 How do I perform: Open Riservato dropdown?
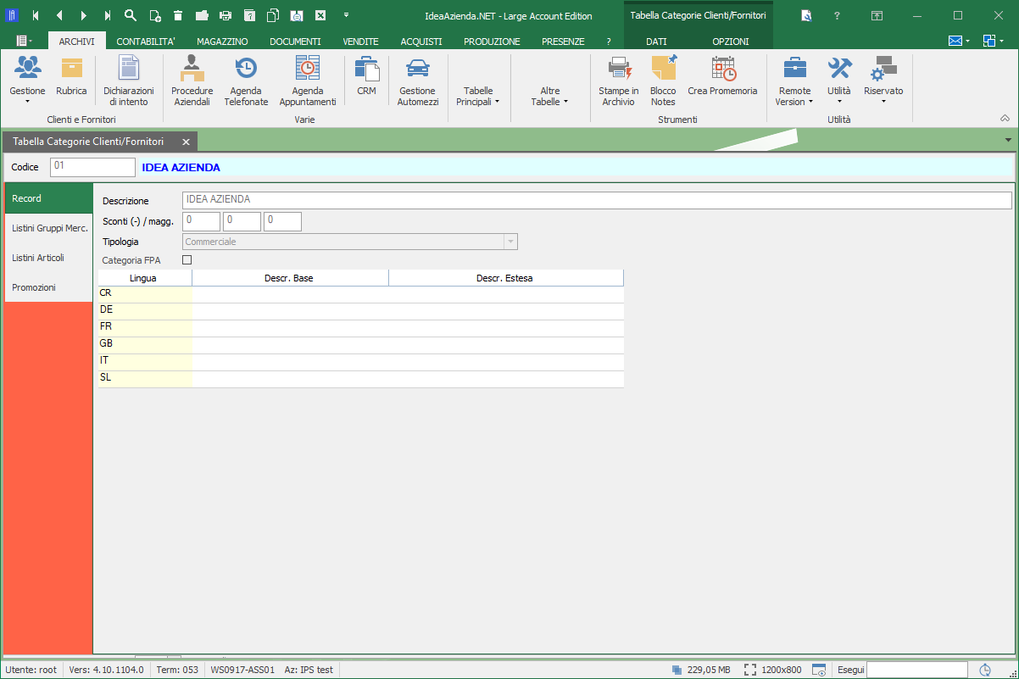(x=883, y=80)
